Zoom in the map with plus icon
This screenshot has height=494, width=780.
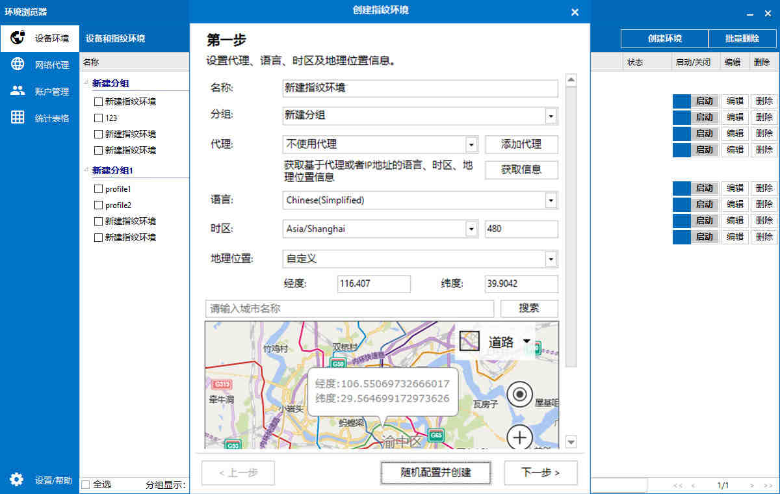(519, 437)
